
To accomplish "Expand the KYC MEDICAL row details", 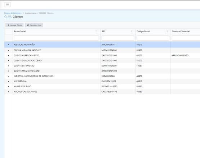I will (8, 82).
